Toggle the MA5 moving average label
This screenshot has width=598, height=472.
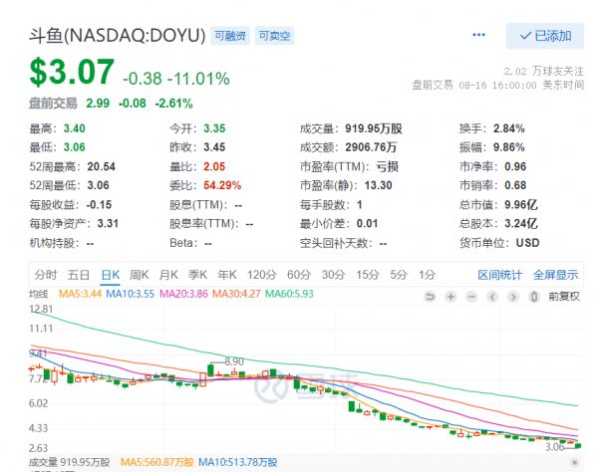point(79,296)
